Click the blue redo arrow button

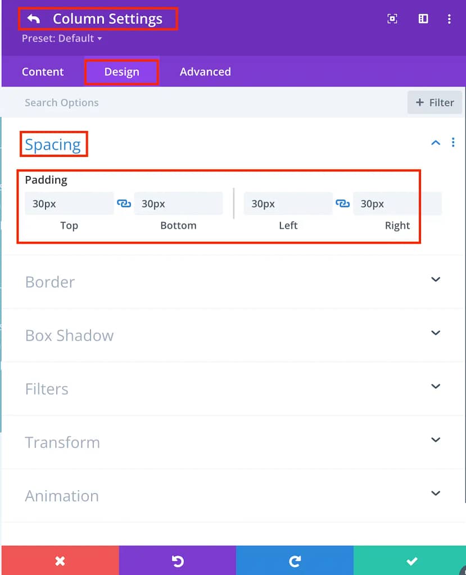click(295, 560)
